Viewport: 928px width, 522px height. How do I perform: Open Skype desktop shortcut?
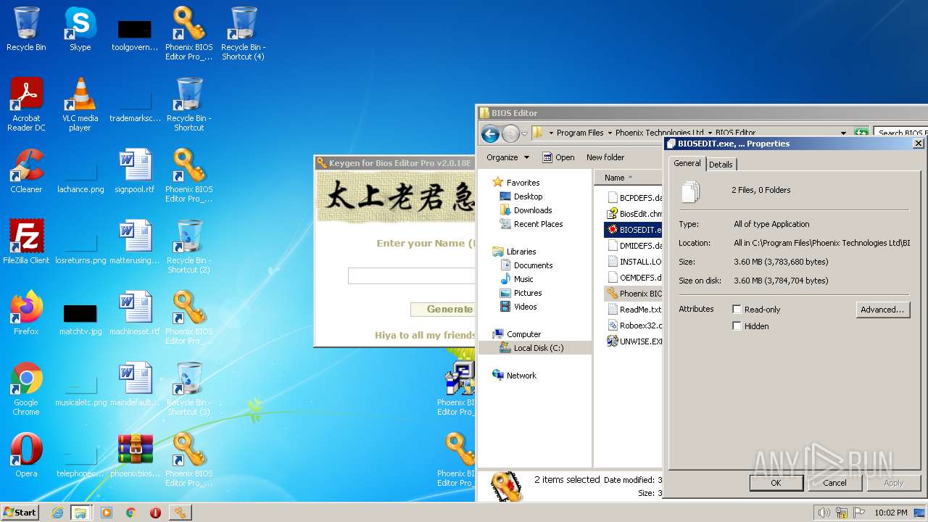(x=80, y=29)
